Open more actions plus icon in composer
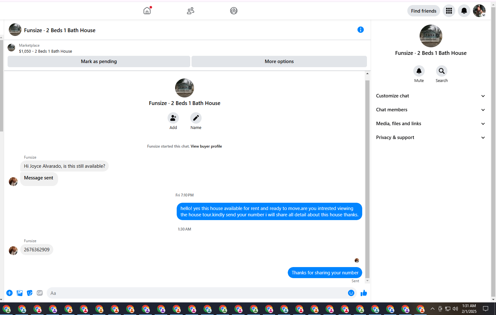Viewport: 496px width, 315px height. point(9,293)
